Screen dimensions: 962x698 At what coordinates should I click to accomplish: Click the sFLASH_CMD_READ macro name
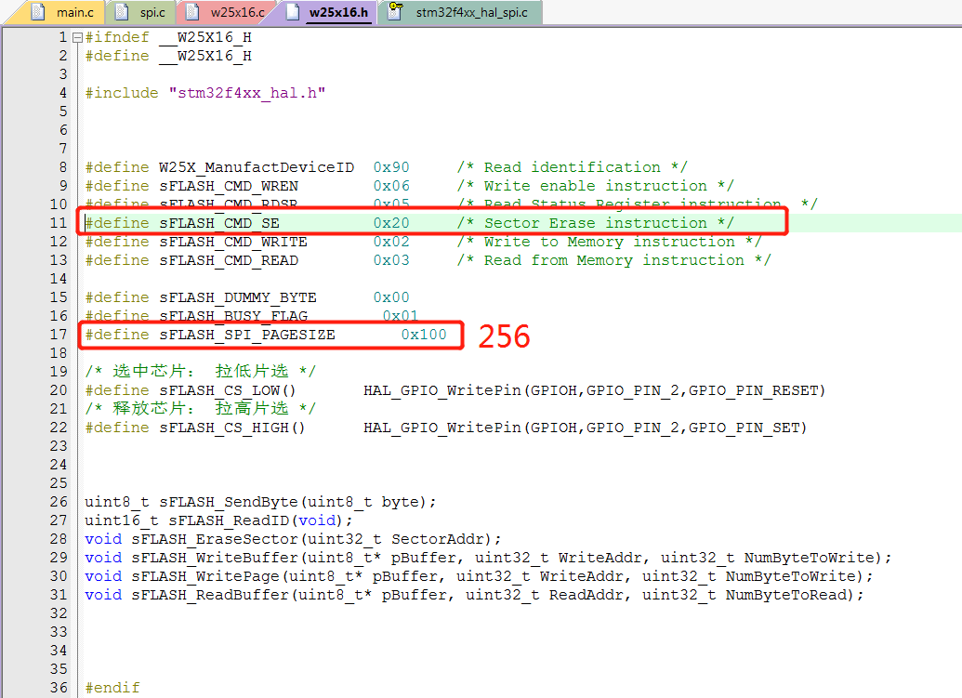coord(229,260)
